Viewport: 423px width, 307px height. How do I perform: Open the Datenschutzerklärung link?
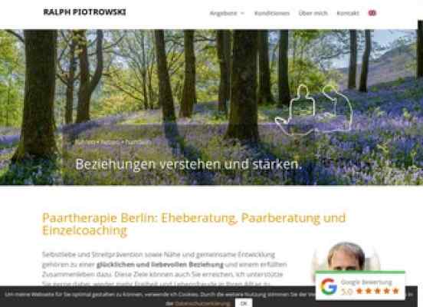202,304
